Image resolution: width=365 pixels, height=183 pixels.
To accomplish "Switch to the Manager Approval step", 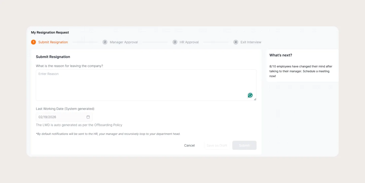I will tap(123, 42).
